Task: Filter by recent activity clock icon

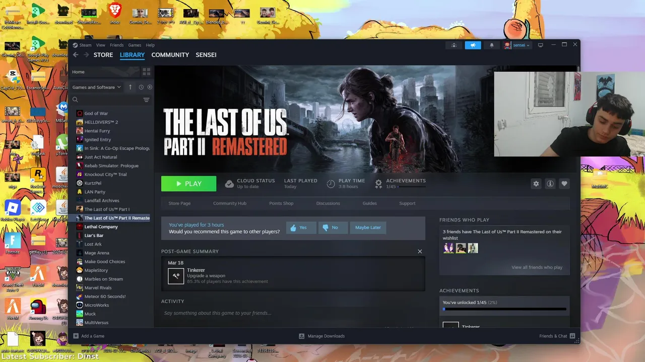Action: [x=141, y=87]
